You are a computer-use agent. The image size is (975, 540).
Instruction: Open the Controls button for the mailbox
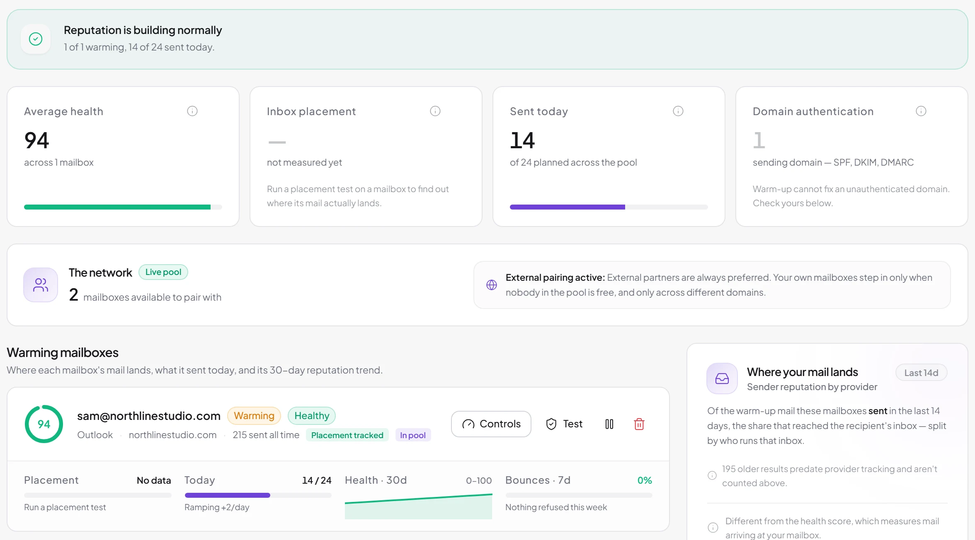click(x=491, y=424)
